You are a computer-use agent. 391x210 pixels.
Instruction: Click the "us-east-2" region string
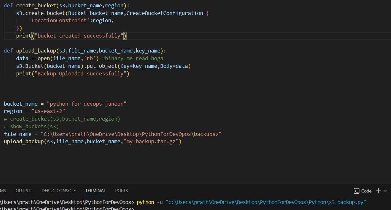48,111
